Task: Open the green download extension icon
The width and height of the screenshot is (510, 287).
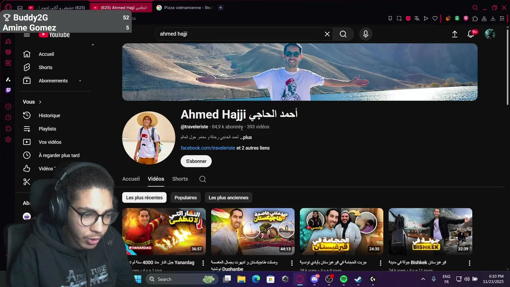Action: pos(457,18)
